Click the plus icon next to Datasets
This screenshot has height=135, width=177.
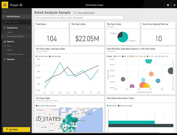pos(29,59)
